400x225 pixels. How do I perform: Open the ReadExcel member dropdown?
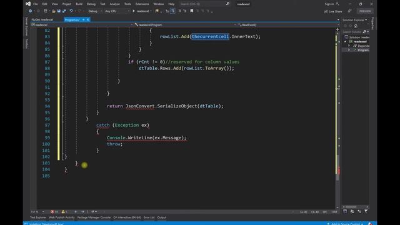point(288,25)
